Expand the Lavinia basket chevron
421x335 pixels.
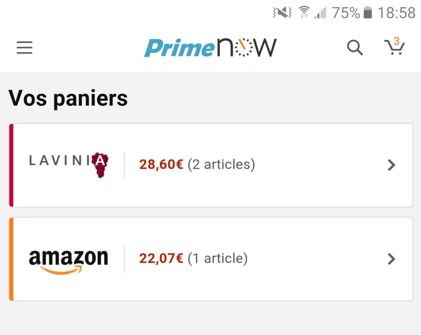tap(391, 165)
